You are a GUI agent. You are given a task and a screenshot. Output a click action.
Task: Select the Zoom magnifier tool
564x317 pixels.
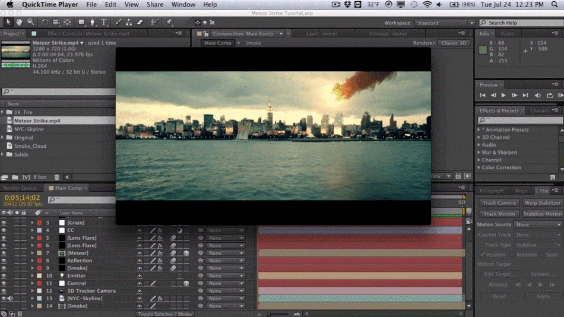click(30, 23)
